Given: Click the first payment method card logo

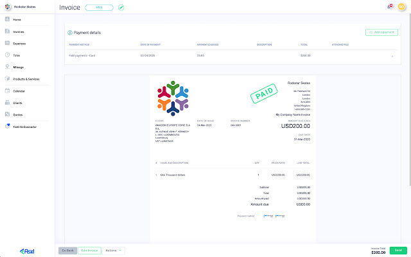Looking at the screenshot, I should [268, 216].
